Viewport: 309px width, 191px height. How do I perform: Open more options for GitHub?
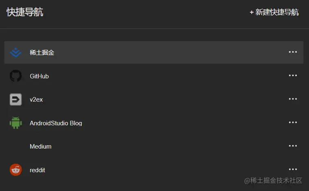click(293, 76)
